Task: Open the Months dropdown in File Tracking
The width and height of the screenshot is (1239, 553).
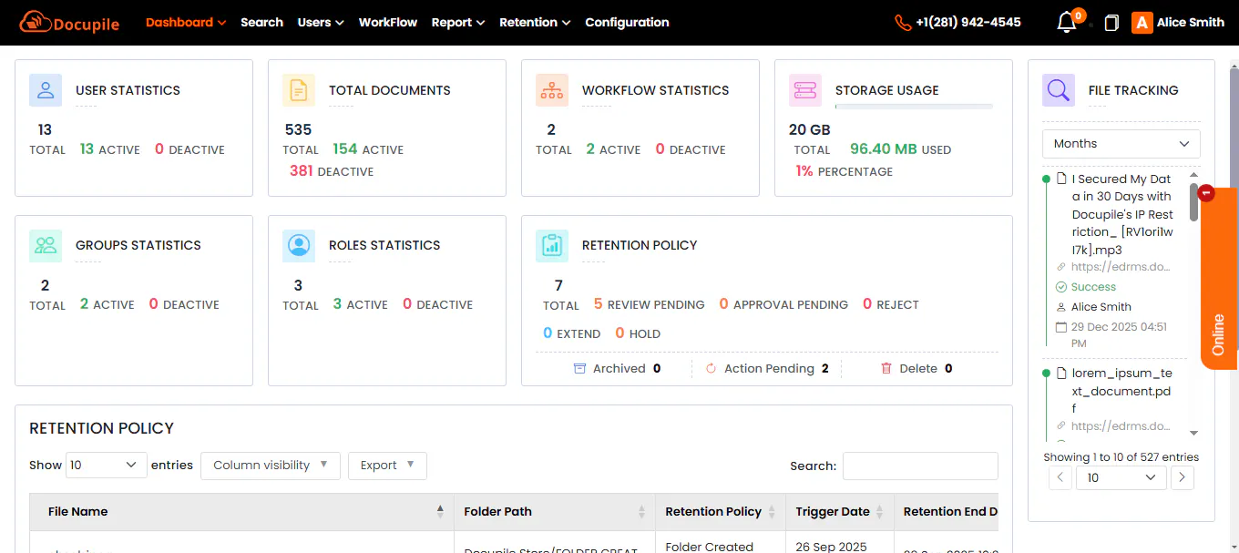Action: [x=1121, y=144]
